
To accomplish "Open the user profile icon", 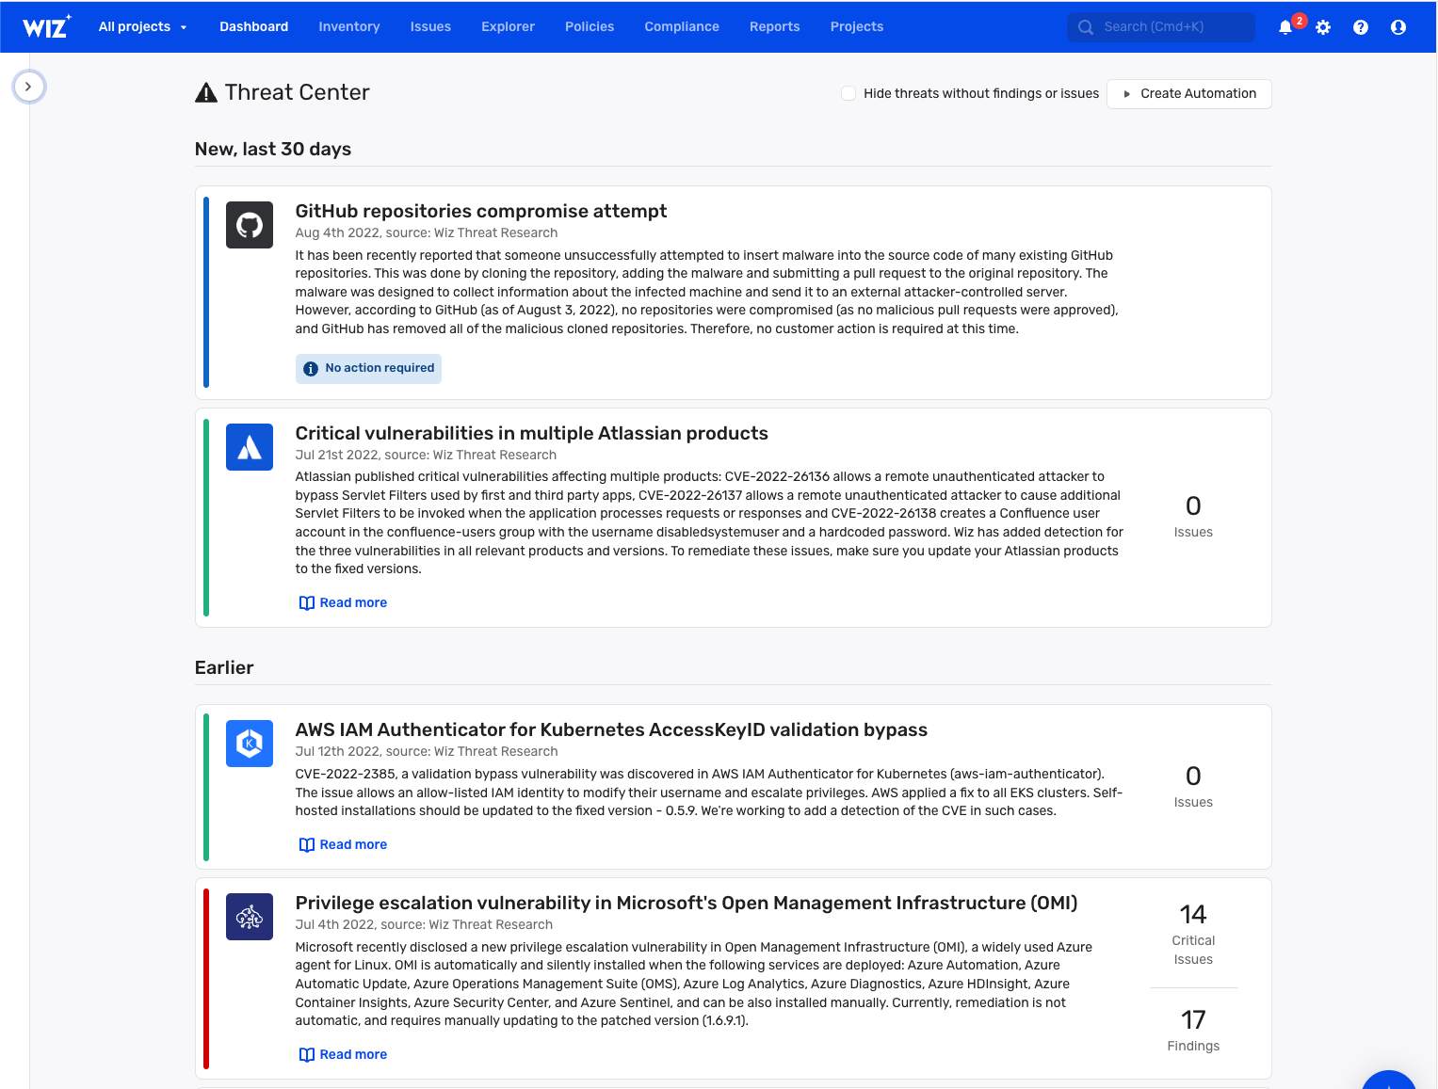I will pos(1398,27).
